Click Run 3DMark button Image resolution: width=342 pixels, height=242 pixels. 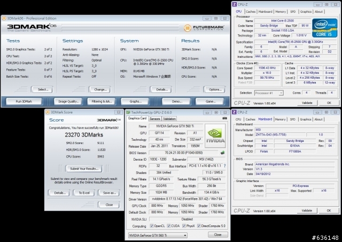coord(24,101)
